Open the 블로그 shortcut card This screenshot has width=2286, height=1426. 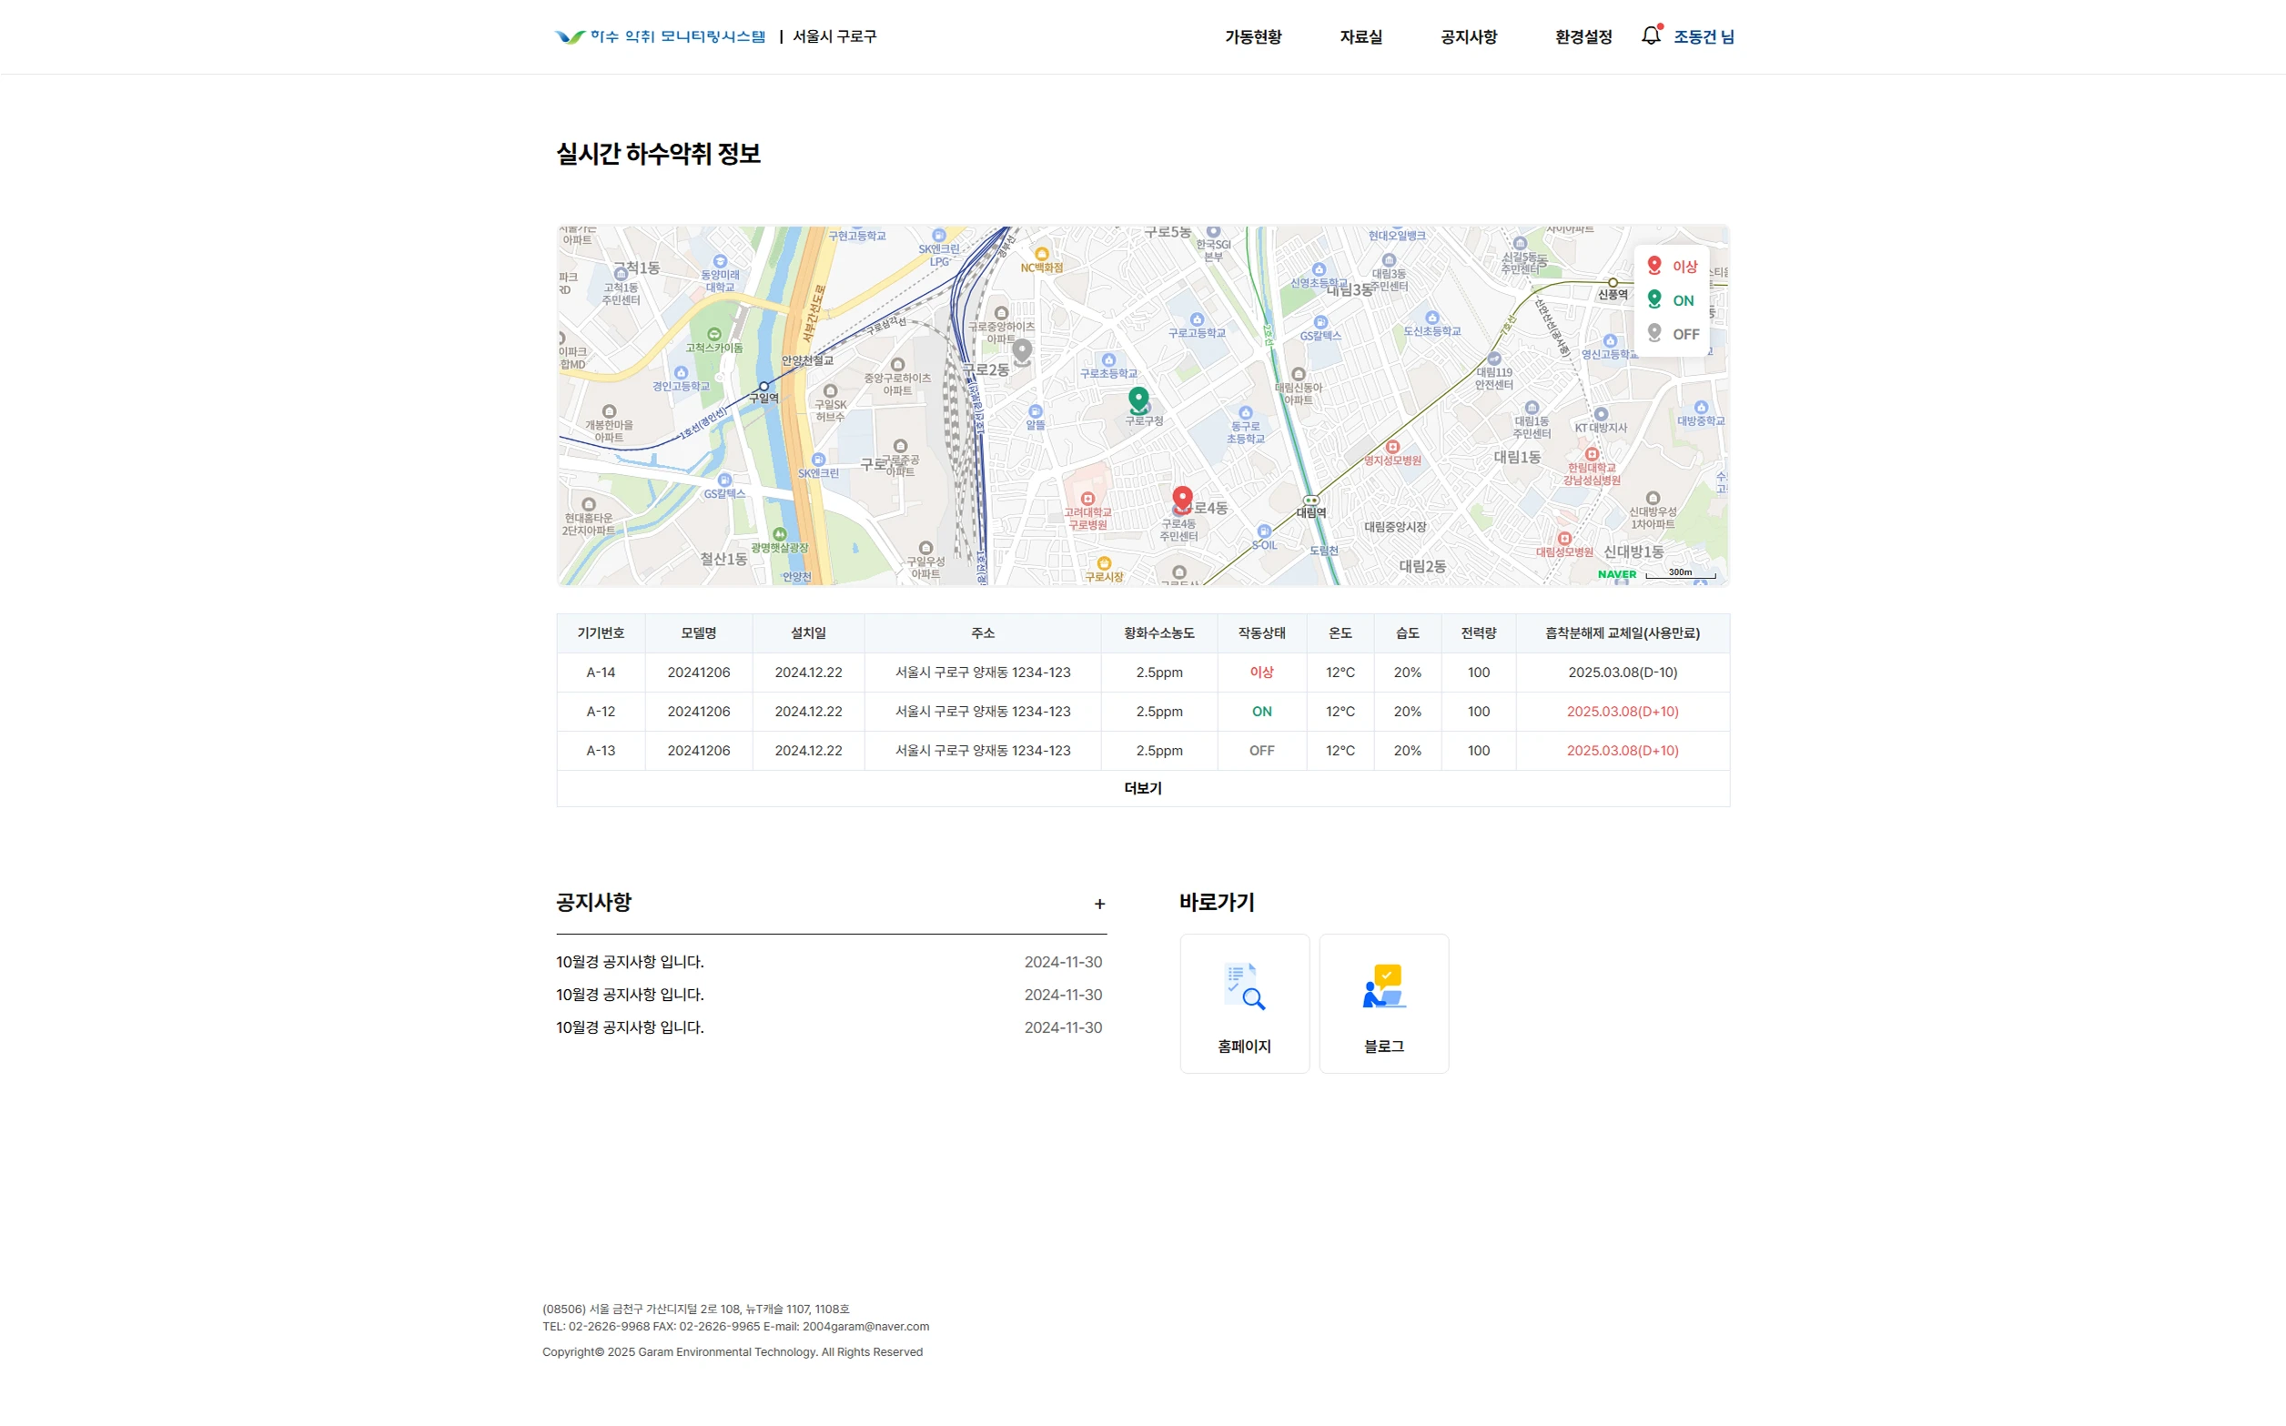point(1383,1004)
